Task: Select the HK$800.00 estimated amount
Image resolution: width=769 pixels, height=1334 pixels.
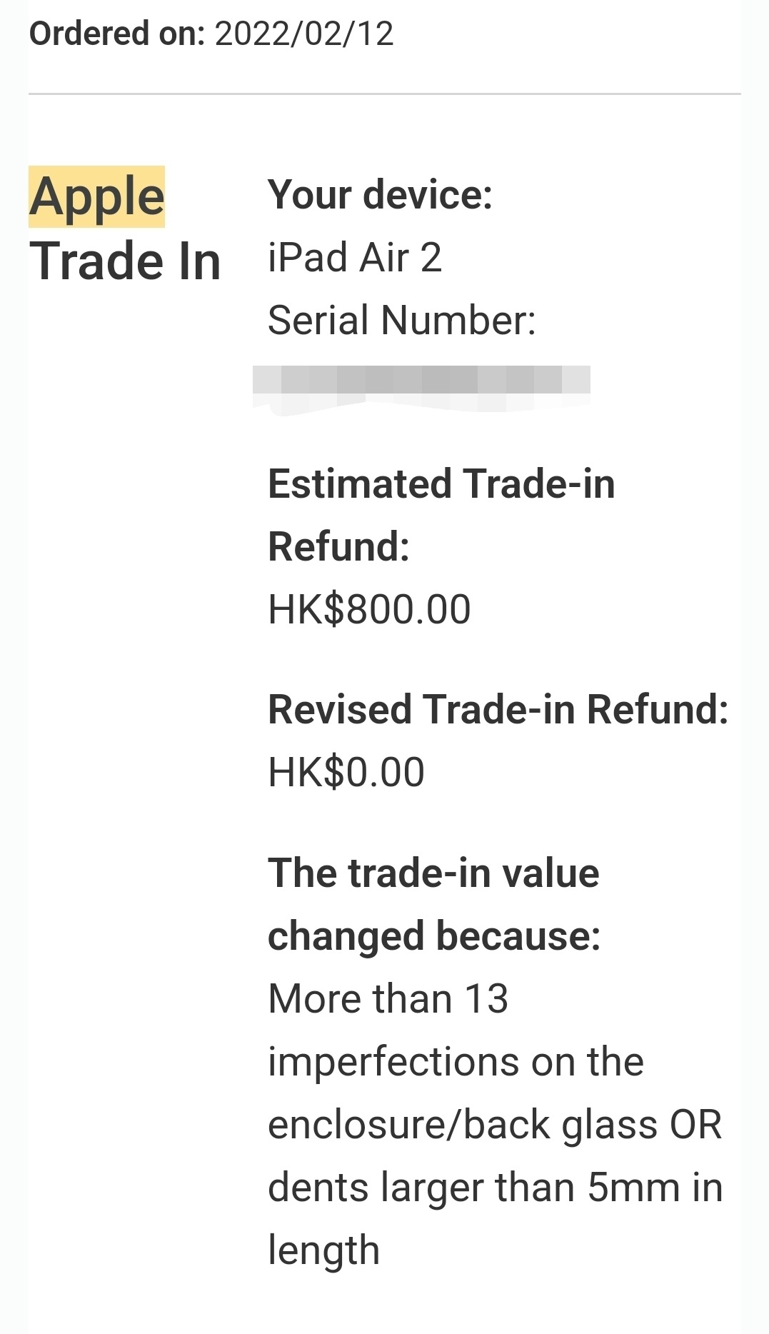Action: [369, 609]
